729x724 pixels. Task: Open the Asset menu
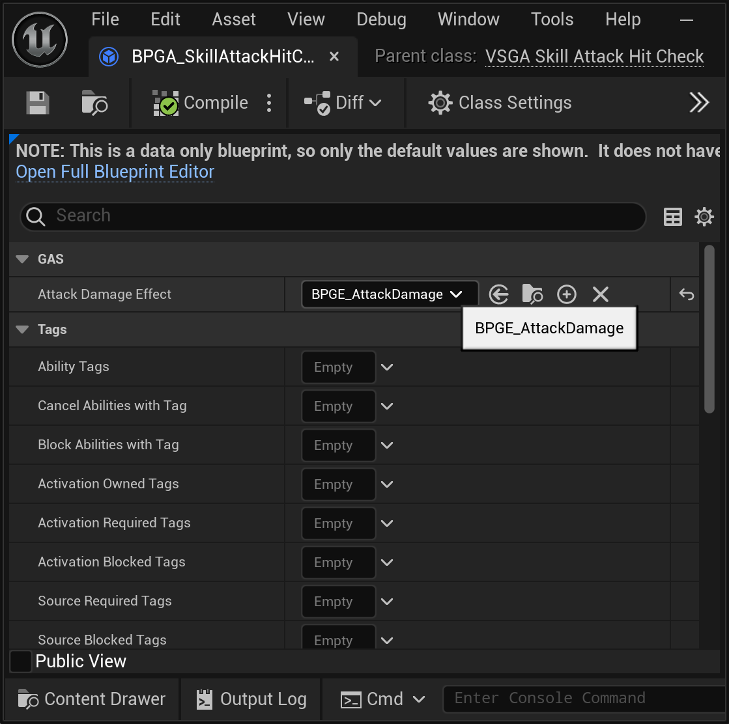(234, 20)
